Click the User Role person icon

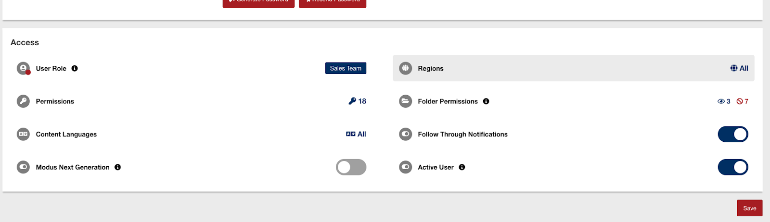point(23,68)
